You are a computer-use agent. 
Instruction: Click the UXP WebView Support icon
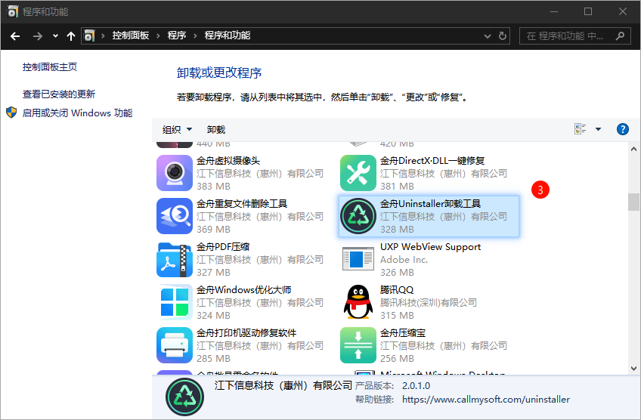[x=358, y=259]
